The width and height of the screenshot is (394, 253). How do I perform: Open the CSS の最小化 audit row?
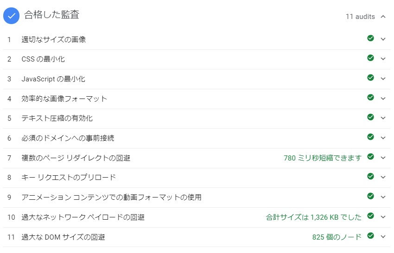197,59
